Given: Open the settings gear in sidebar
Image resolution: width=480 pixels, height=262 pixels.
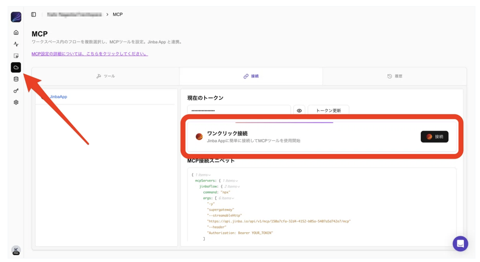Looking at the screenshot, I should click(16, 102).
